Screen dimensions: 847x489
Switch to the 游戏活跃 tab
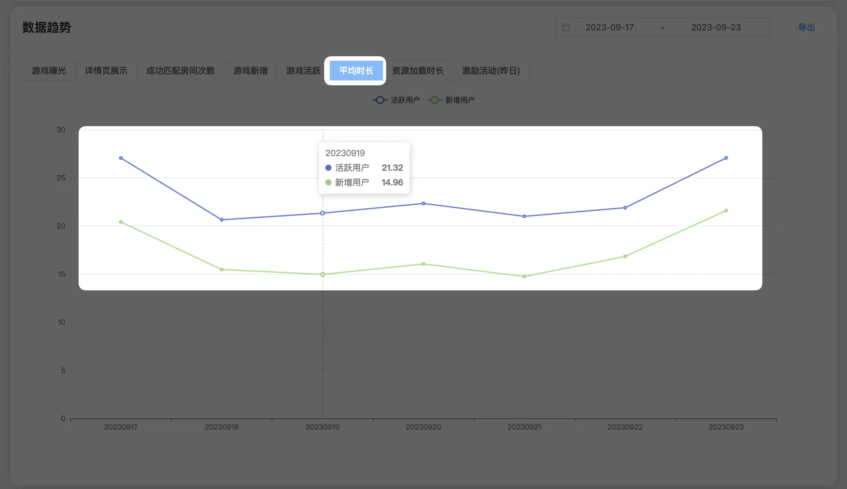[303, 71]
